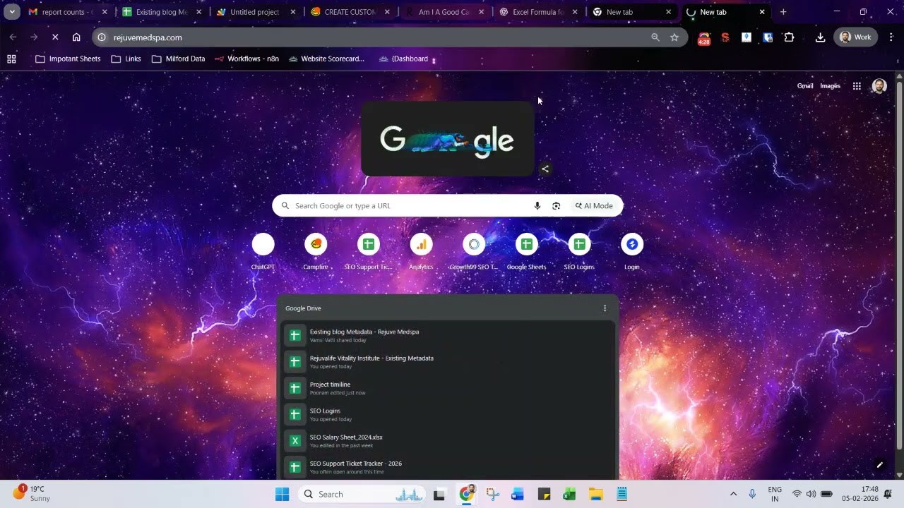
Task: Switch to the Existing blog Metadata sheet tab
Action: [x=162, y=12]
